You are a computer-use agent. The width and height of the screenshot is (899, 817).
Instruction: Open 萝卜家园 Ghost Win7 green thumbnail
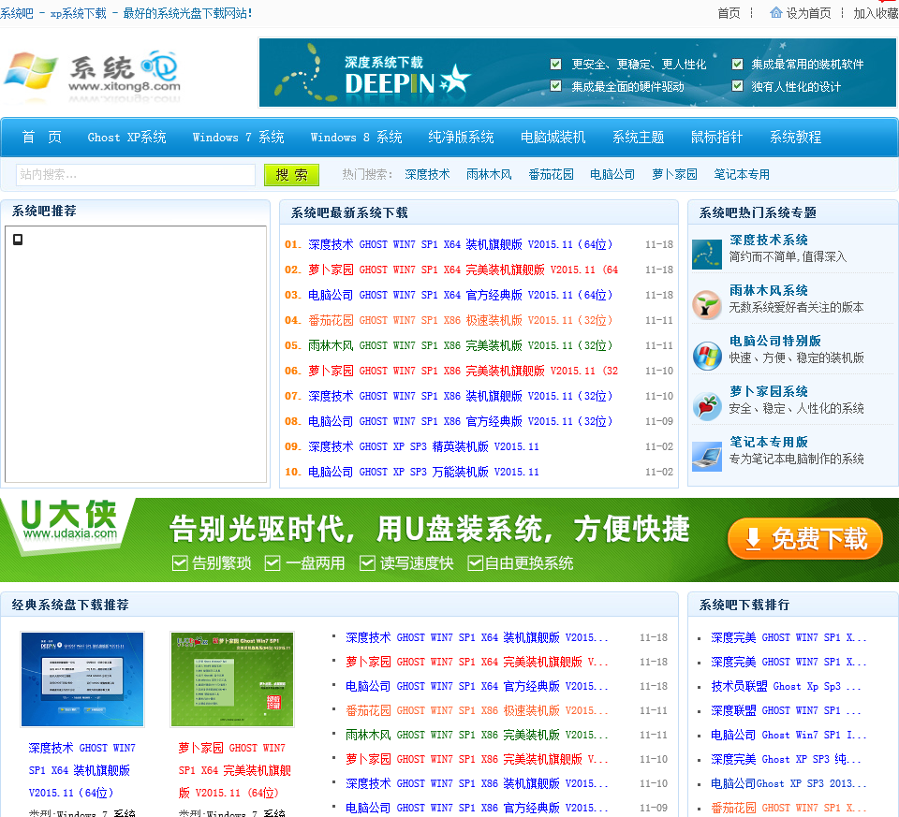point(232,679)
